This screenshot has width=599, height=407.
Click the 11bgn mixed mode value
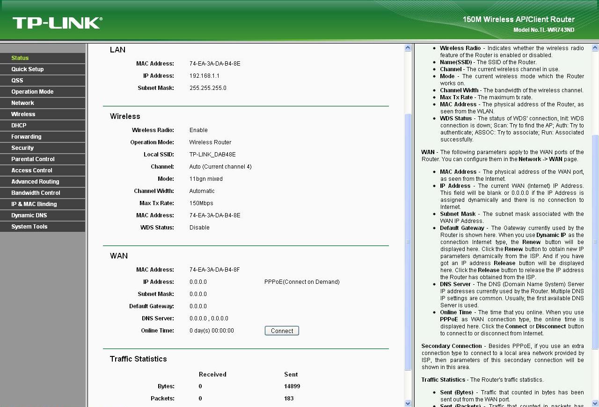[206, 179]
